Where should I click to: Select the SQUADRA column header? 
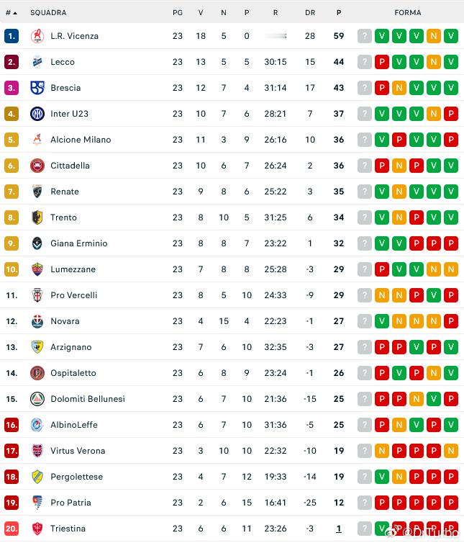click(x=48, y=13)
